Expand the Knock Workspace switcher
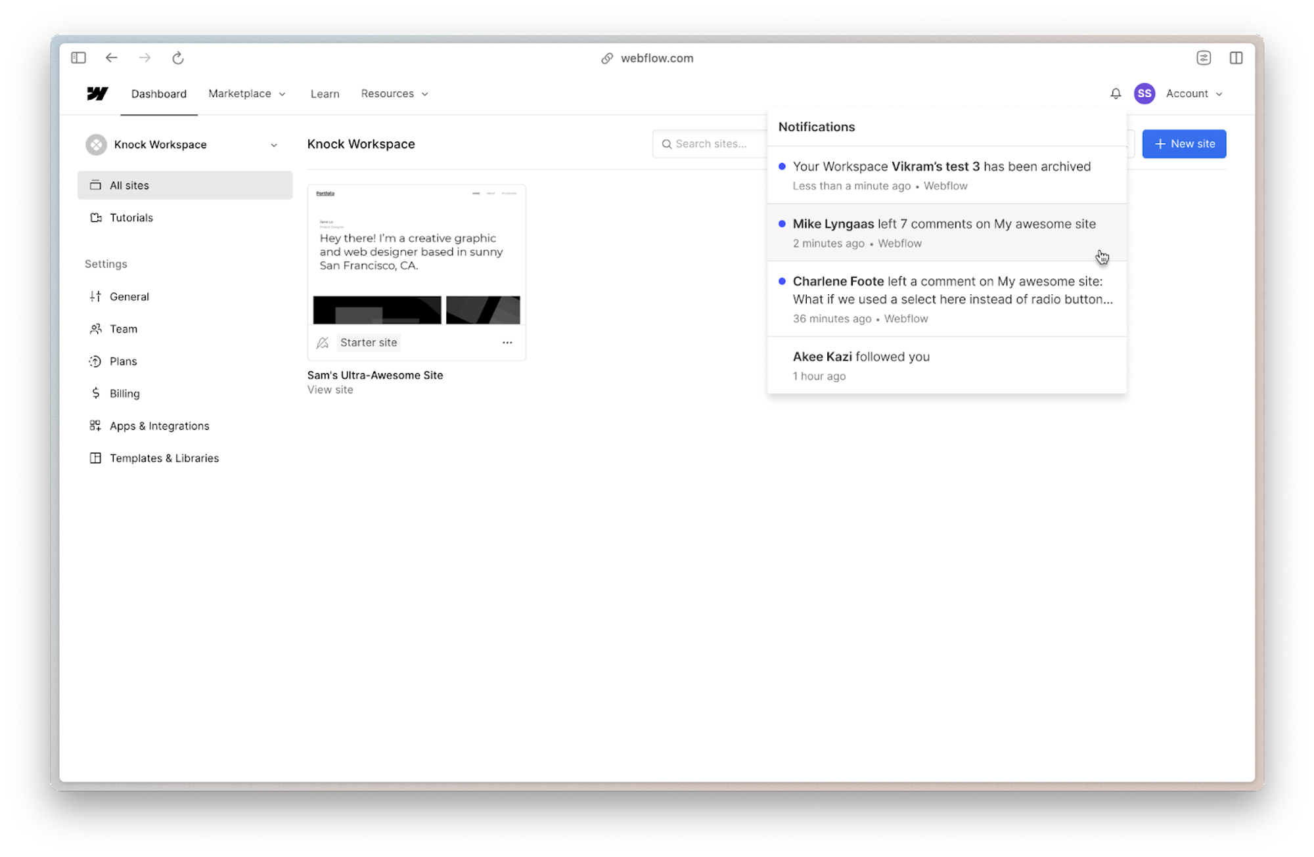 click(273, 144)
